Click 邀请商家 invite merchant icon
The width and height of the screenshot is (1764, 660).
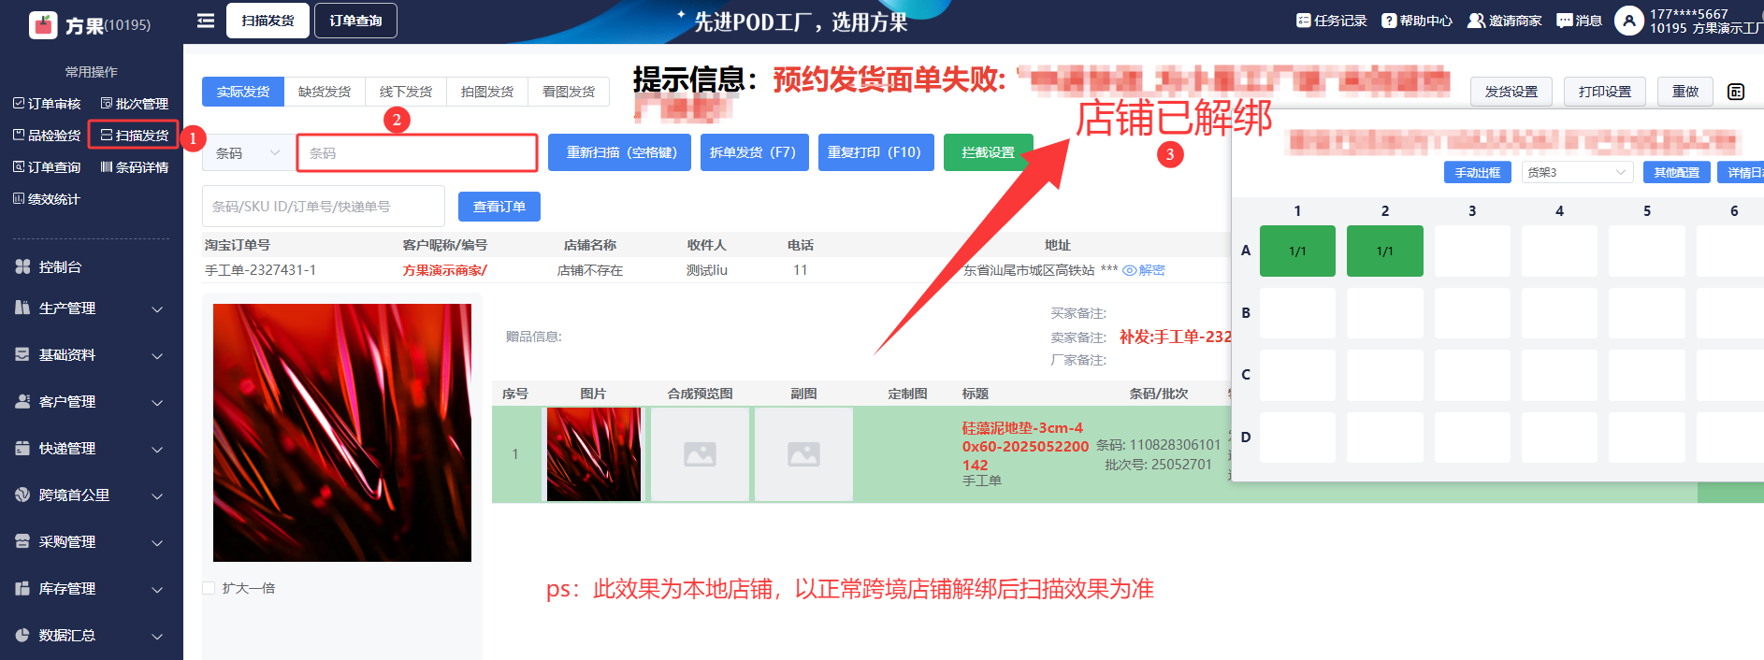[1476, 21]
